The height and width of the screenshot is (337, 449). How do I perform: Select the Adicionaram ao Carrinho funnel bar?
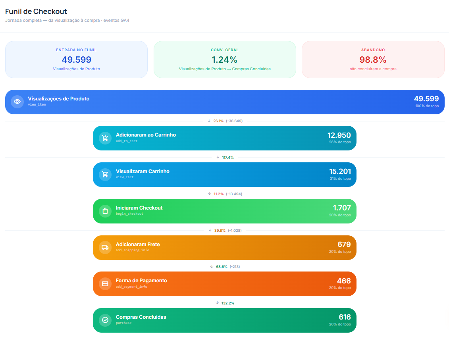pyautogui.click(x=225, y=138)
